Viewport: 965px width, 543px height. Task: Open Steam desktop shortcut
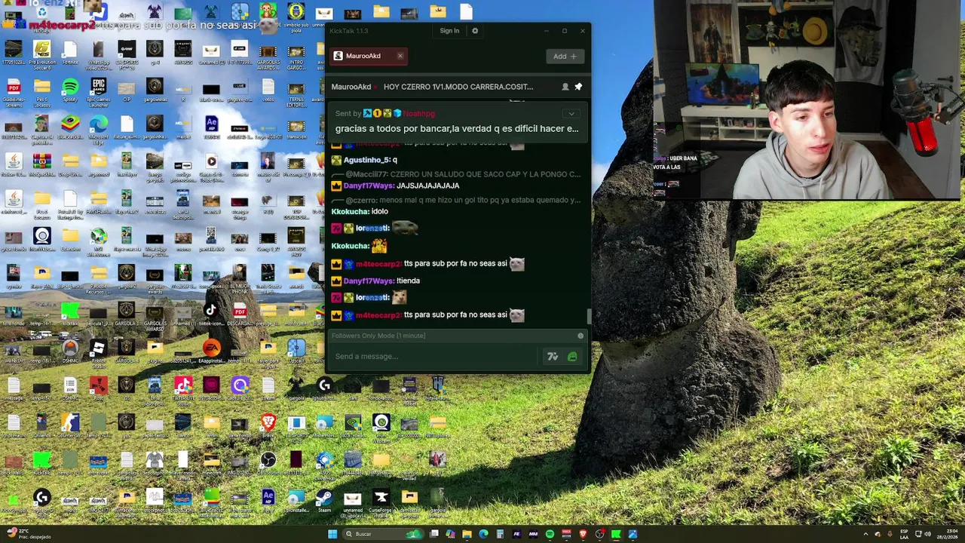324,500
